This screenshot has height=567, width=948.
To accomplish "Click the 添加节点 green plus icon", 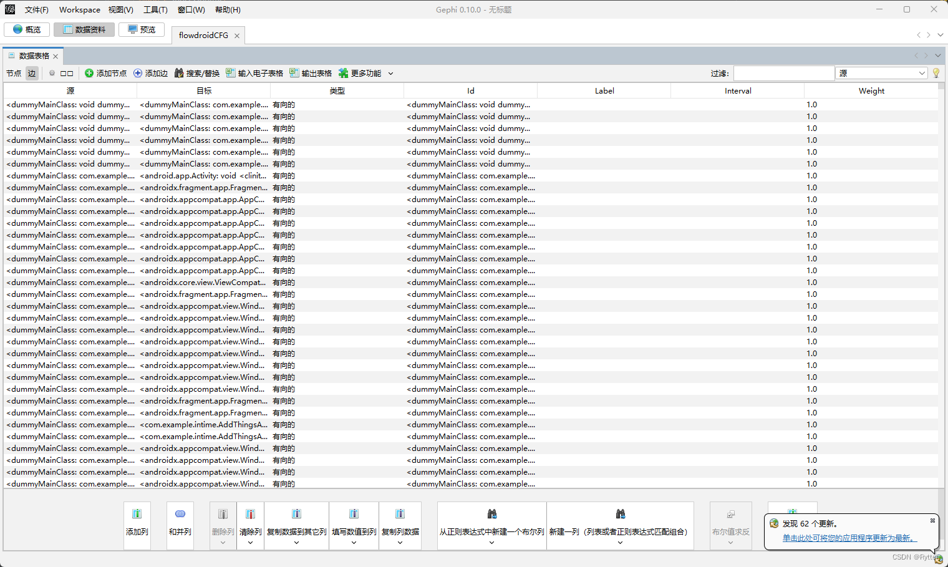I will pos(89,74).
